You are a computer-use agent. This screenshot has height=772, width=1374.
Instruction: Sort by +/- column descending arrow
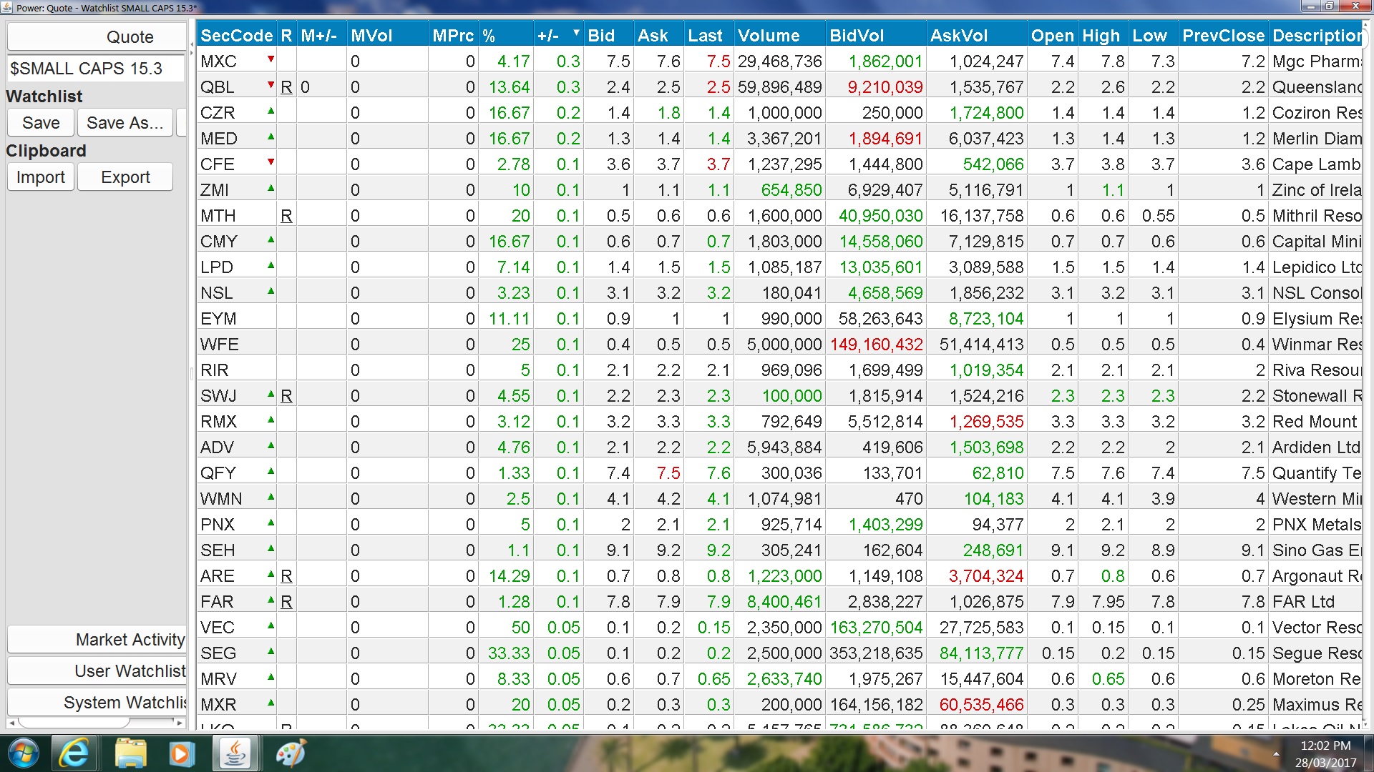click(x=576, y=33)
